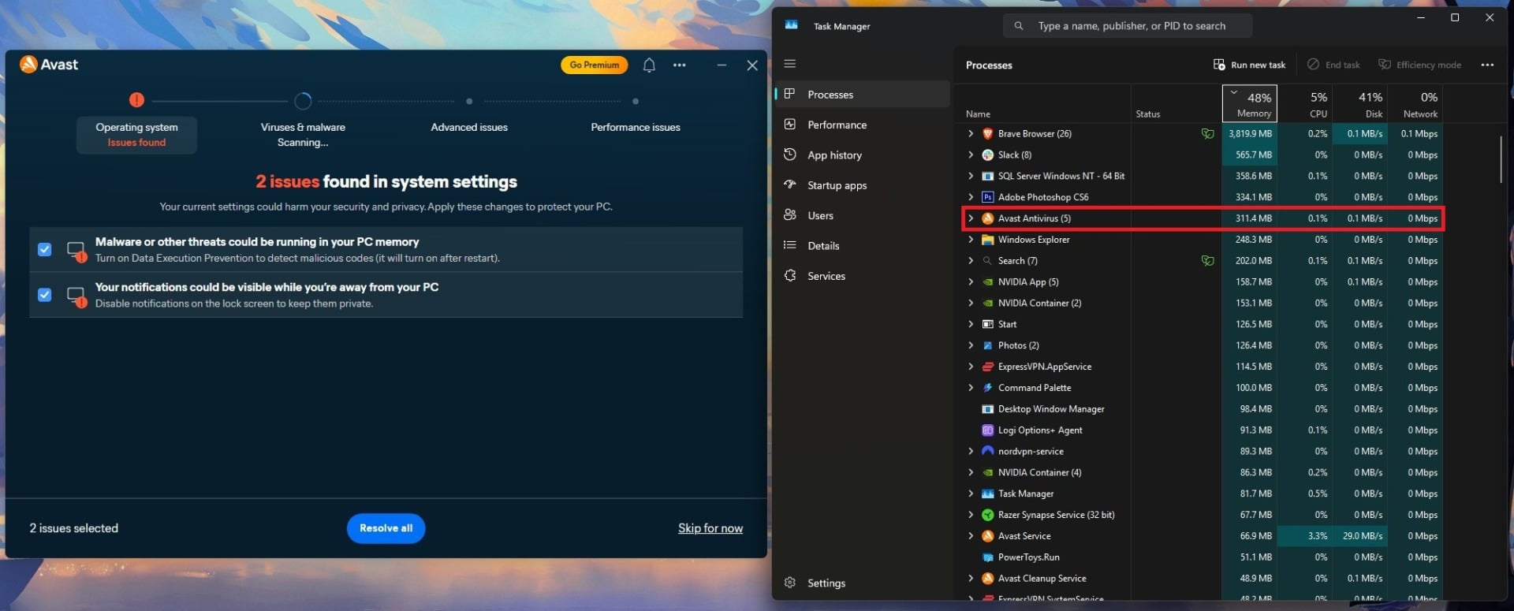Go to the Startup apps tab
The image size is (1514, 611).
tap(863, 185)
